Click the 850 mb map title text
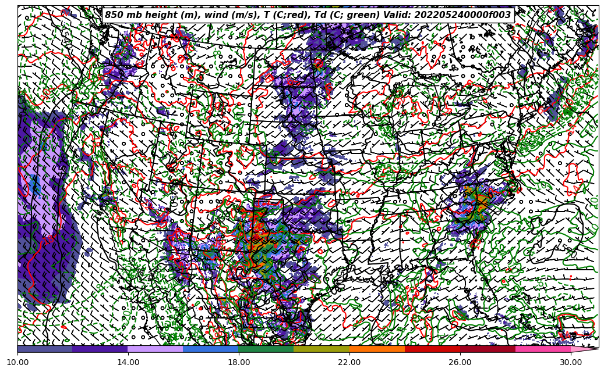The height and width of the screenshot is (372, 604). pyautogui.click(x=308, y=15)
